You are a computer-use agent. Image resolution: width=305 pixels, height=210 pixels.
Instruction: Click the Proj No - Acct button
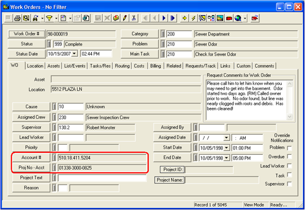point(31,168)
